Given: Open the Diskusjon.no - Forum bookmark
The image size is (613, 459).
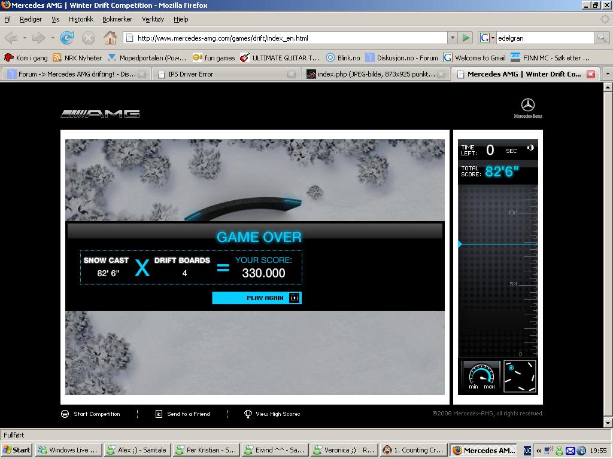Looking at the screenshot, I should [x=402, y=58].
